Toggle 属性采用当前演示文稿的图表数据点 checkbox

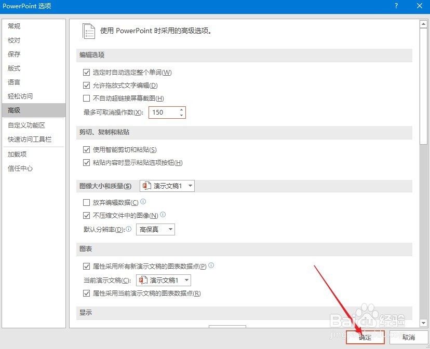[86, 294]
